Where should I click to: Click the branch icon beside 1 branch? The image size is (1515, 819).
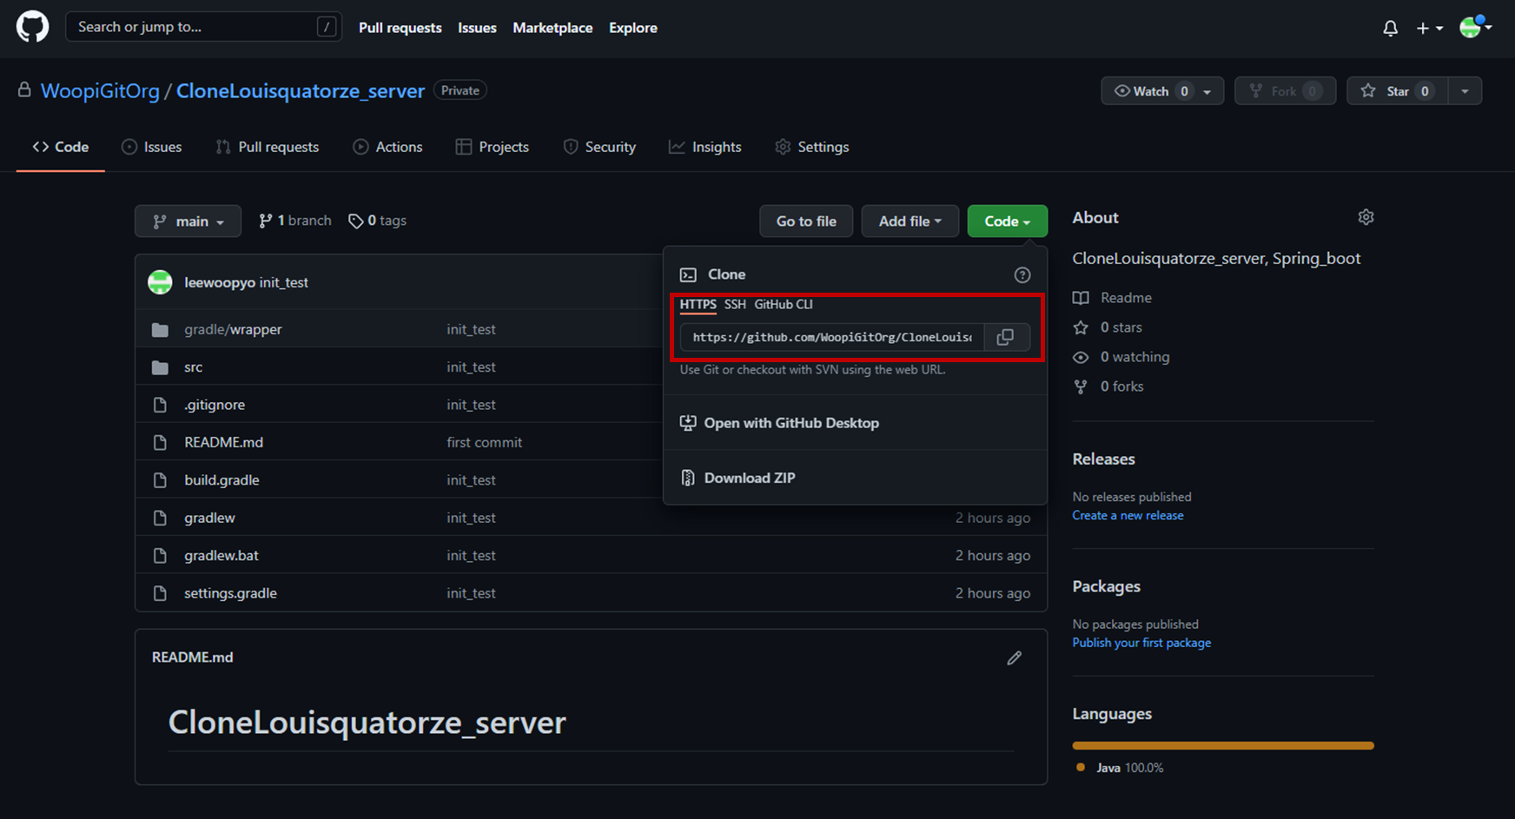(265, 221)
